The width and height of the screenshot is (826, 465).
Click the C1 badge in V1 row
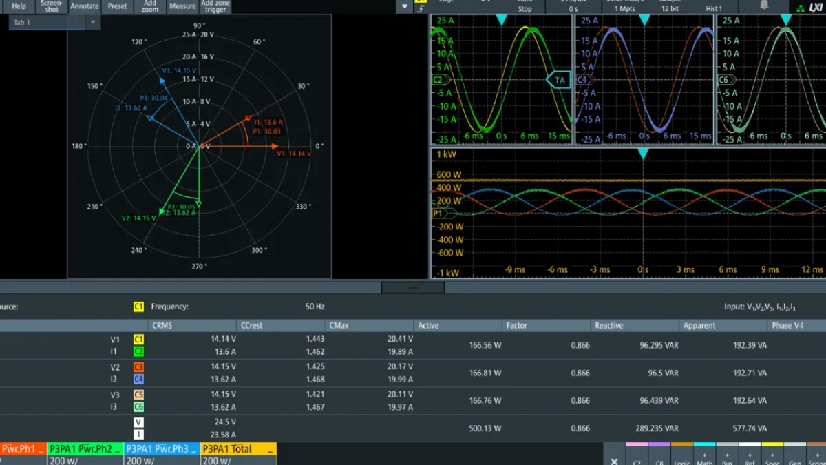click(x=138, y=339)
